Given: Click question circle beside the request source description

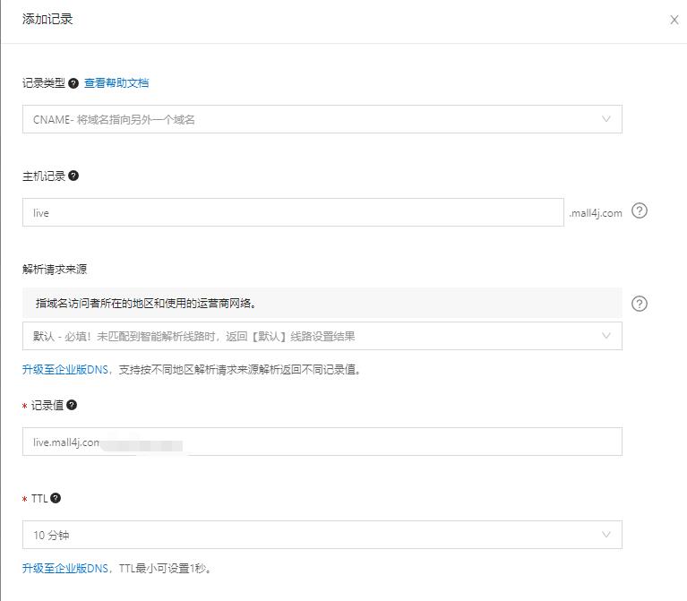Looking at the screenshot, I should click(x=640, y=304).
